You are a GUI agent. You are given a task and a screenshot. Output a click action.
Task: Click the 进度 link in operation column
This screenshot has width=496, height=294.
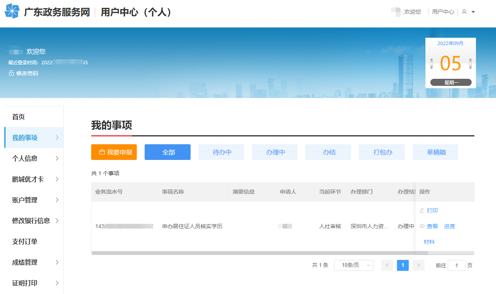449,226
